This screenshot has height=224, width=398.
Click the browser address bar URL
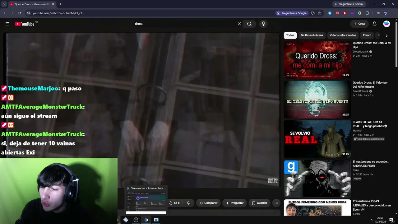click(x=58, y=13)
